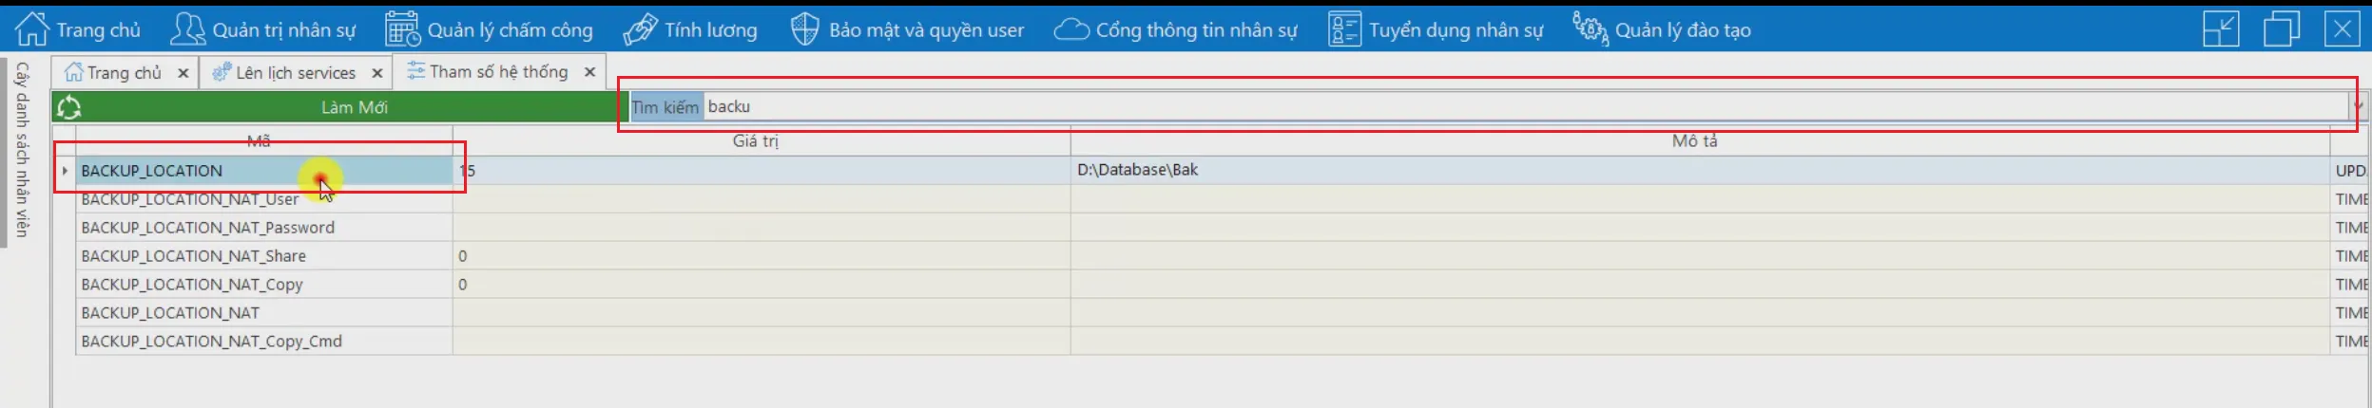Image resolution: width=2372 pixels, height=408 pixels.
Task: Click the UPD cell in the BACKUP_LOCATION row
Action: 2349,171
